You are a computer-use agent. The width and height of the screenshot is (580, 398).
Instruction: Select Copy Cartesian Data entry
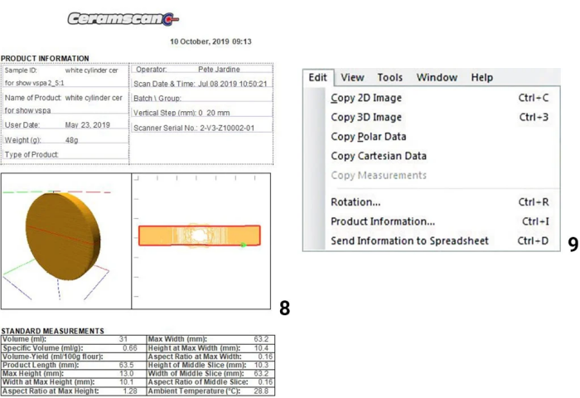(x=379, y=156)
